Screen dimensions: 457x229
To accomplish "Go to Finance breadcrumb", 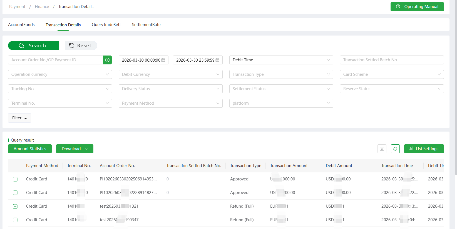I will [x=42, y=7].
